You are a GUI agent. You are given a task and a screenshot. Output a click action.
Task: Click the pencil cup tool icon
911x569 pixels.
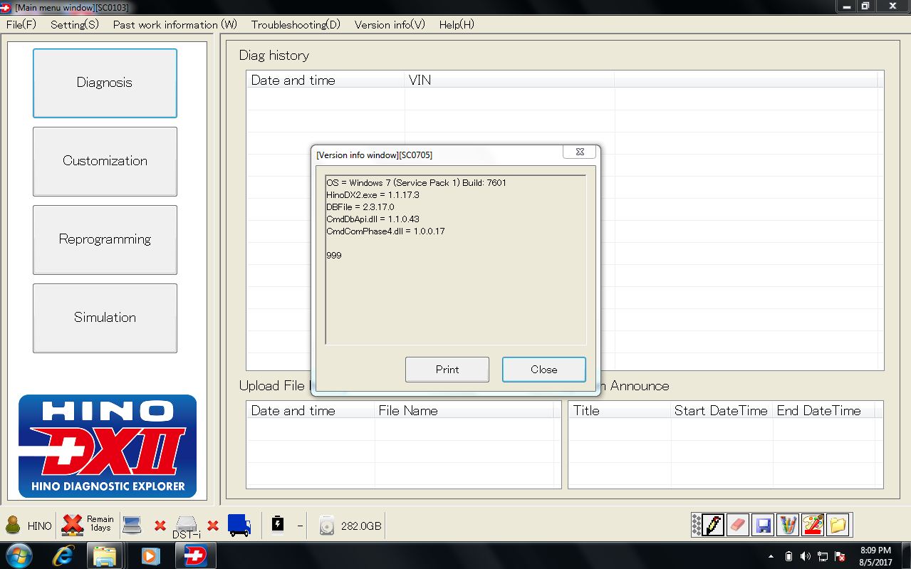tap(788, 526)
